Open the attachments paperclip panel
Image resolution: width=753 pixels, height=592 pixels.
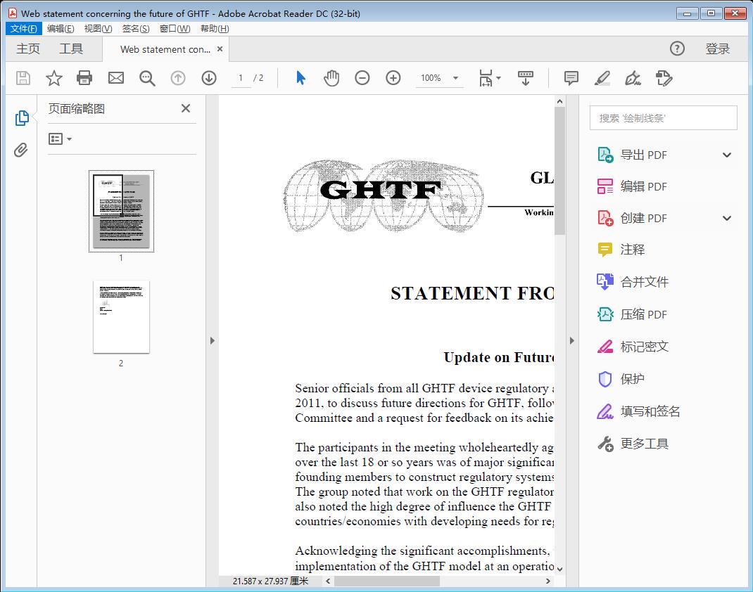(21, 148)
